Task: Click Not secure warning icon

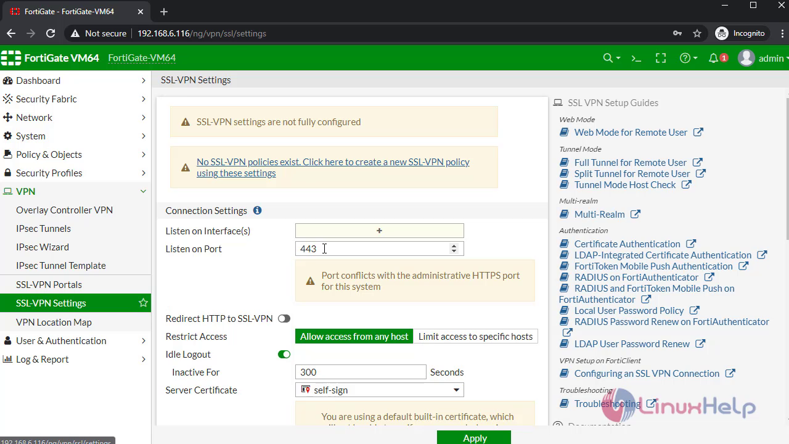Action: [75, 33]
